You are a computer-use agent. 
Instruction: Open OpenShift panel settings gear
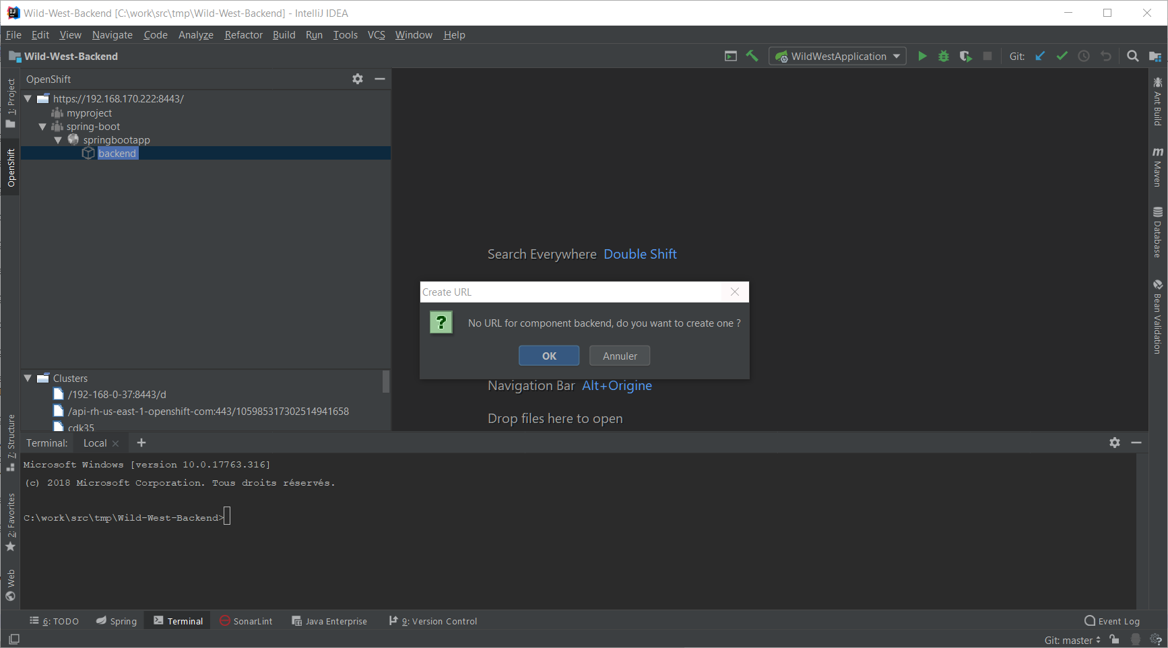358,79
